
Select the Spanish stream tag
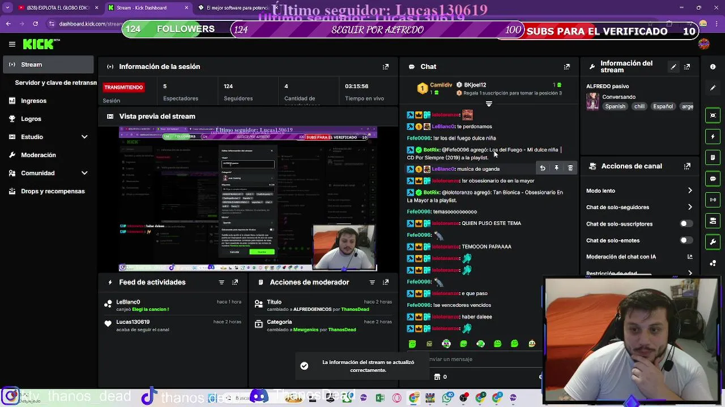[615, 106]
